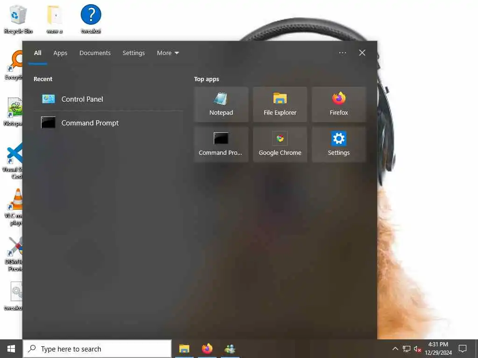Open the waw a folder on desktop
The width and height of the screenshot is (478, 358).
tap(55, 19)
